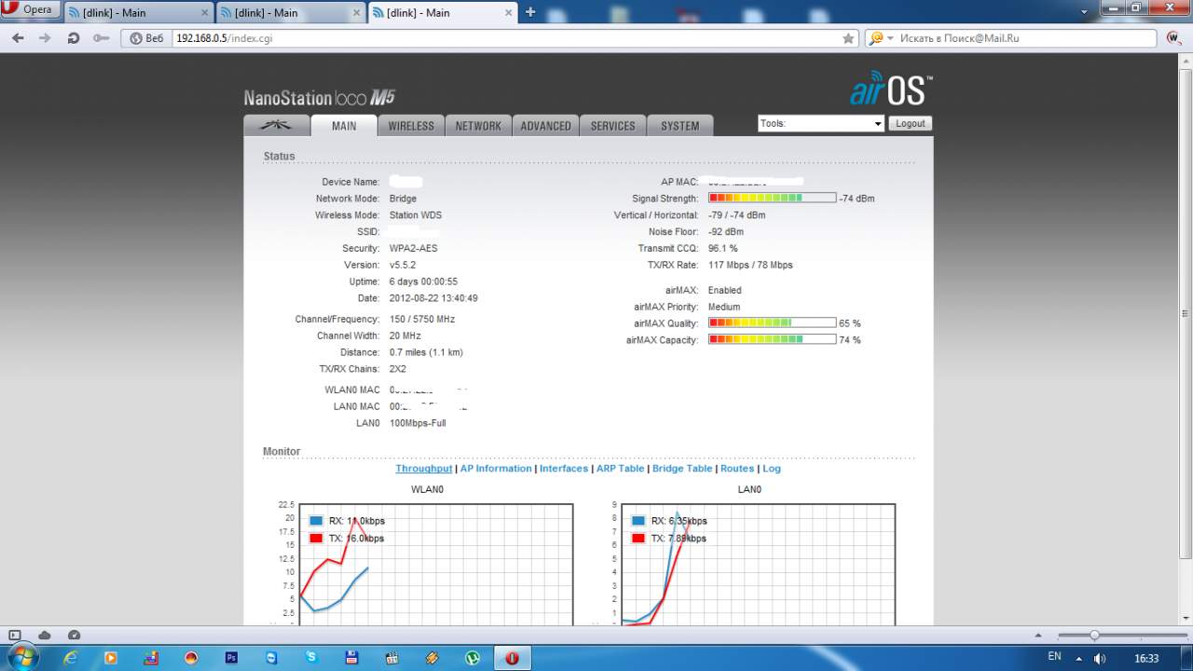Bookmark page with the star icon

pos(848,38)
